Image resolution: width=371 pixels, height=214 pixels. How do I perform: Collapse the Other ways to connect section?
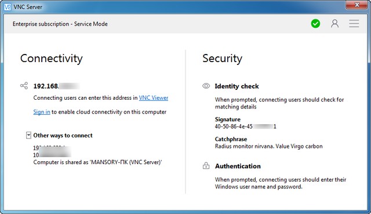(x=28, y=135)
